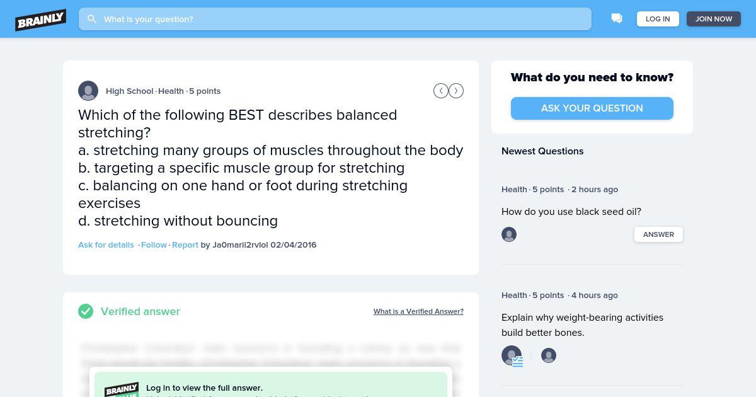The height and width of the screenshot is (397, 756).
Task: Open 'What is a Verified Answer?' link
Action: 418,311
